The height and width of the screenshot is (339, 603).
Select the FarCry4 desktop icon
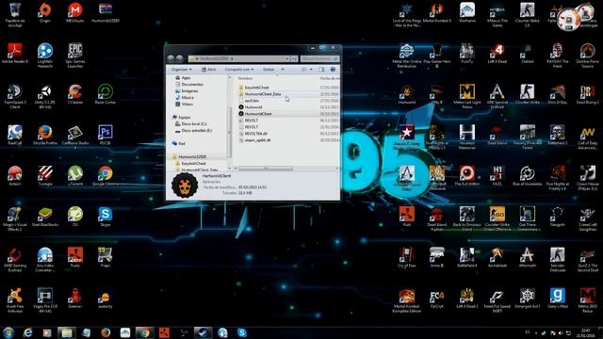437,298
